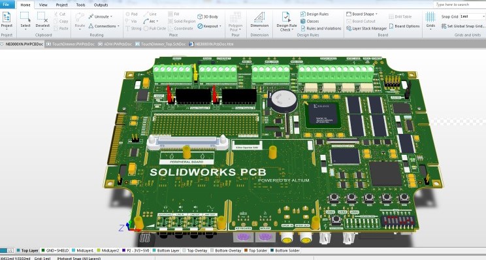Click Set Global Snap Grid button
The width and height of the screenshot is (486, 260).
click(463, 26)
